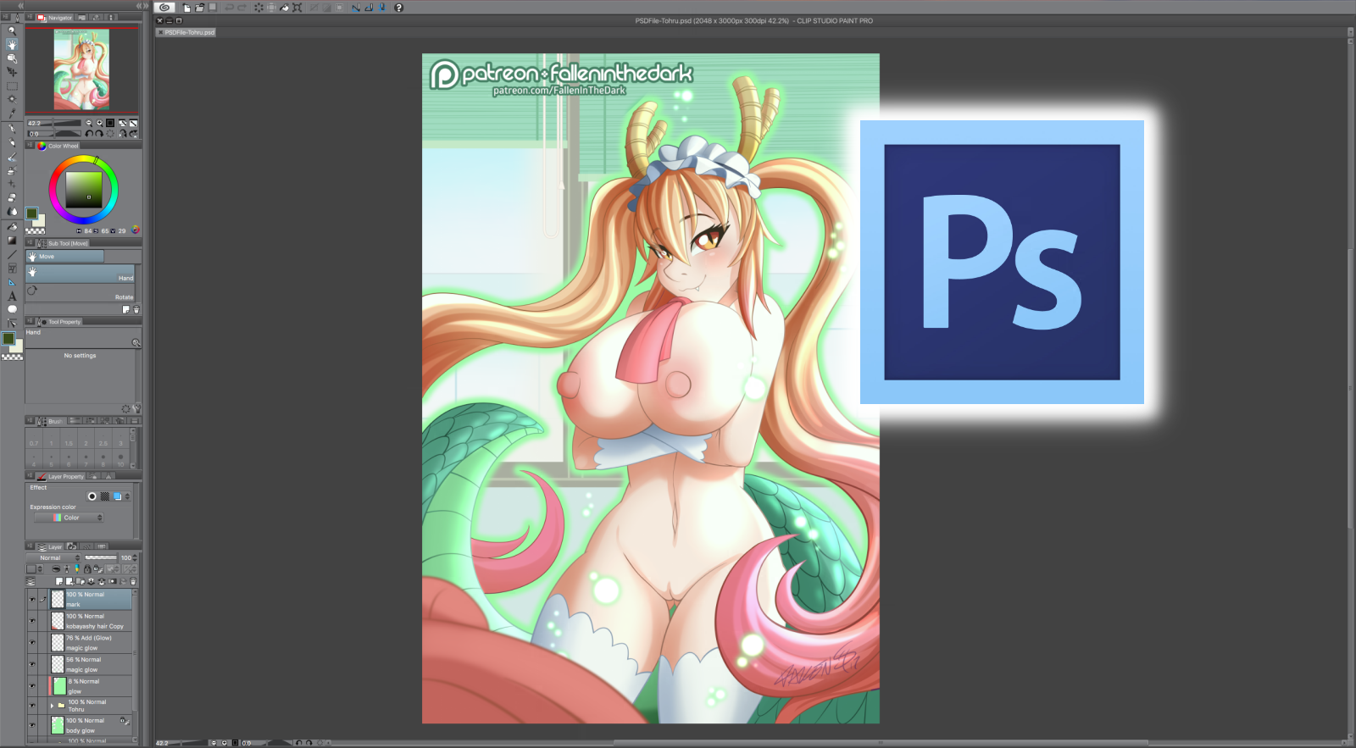Open the Clip Studio launcher icon
The height and width of the screenshot is (748, 1356).
pos(165,8)
